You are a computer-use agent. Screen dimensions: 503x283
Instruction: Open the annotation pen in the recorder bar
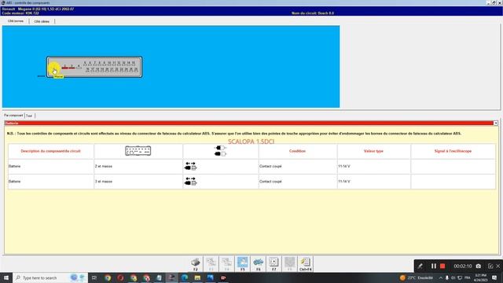420,266
